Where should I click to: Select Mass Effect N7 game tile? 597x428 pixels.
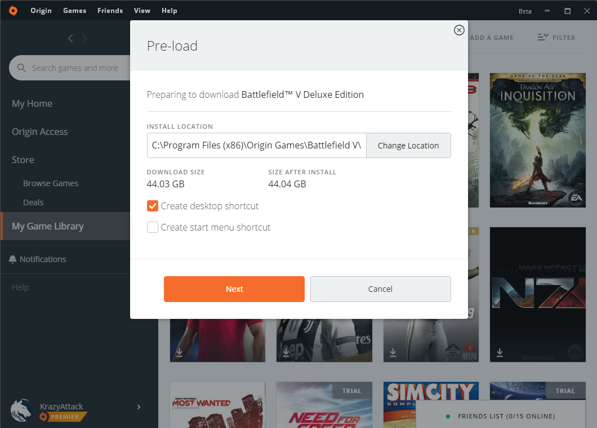point(538,295)
